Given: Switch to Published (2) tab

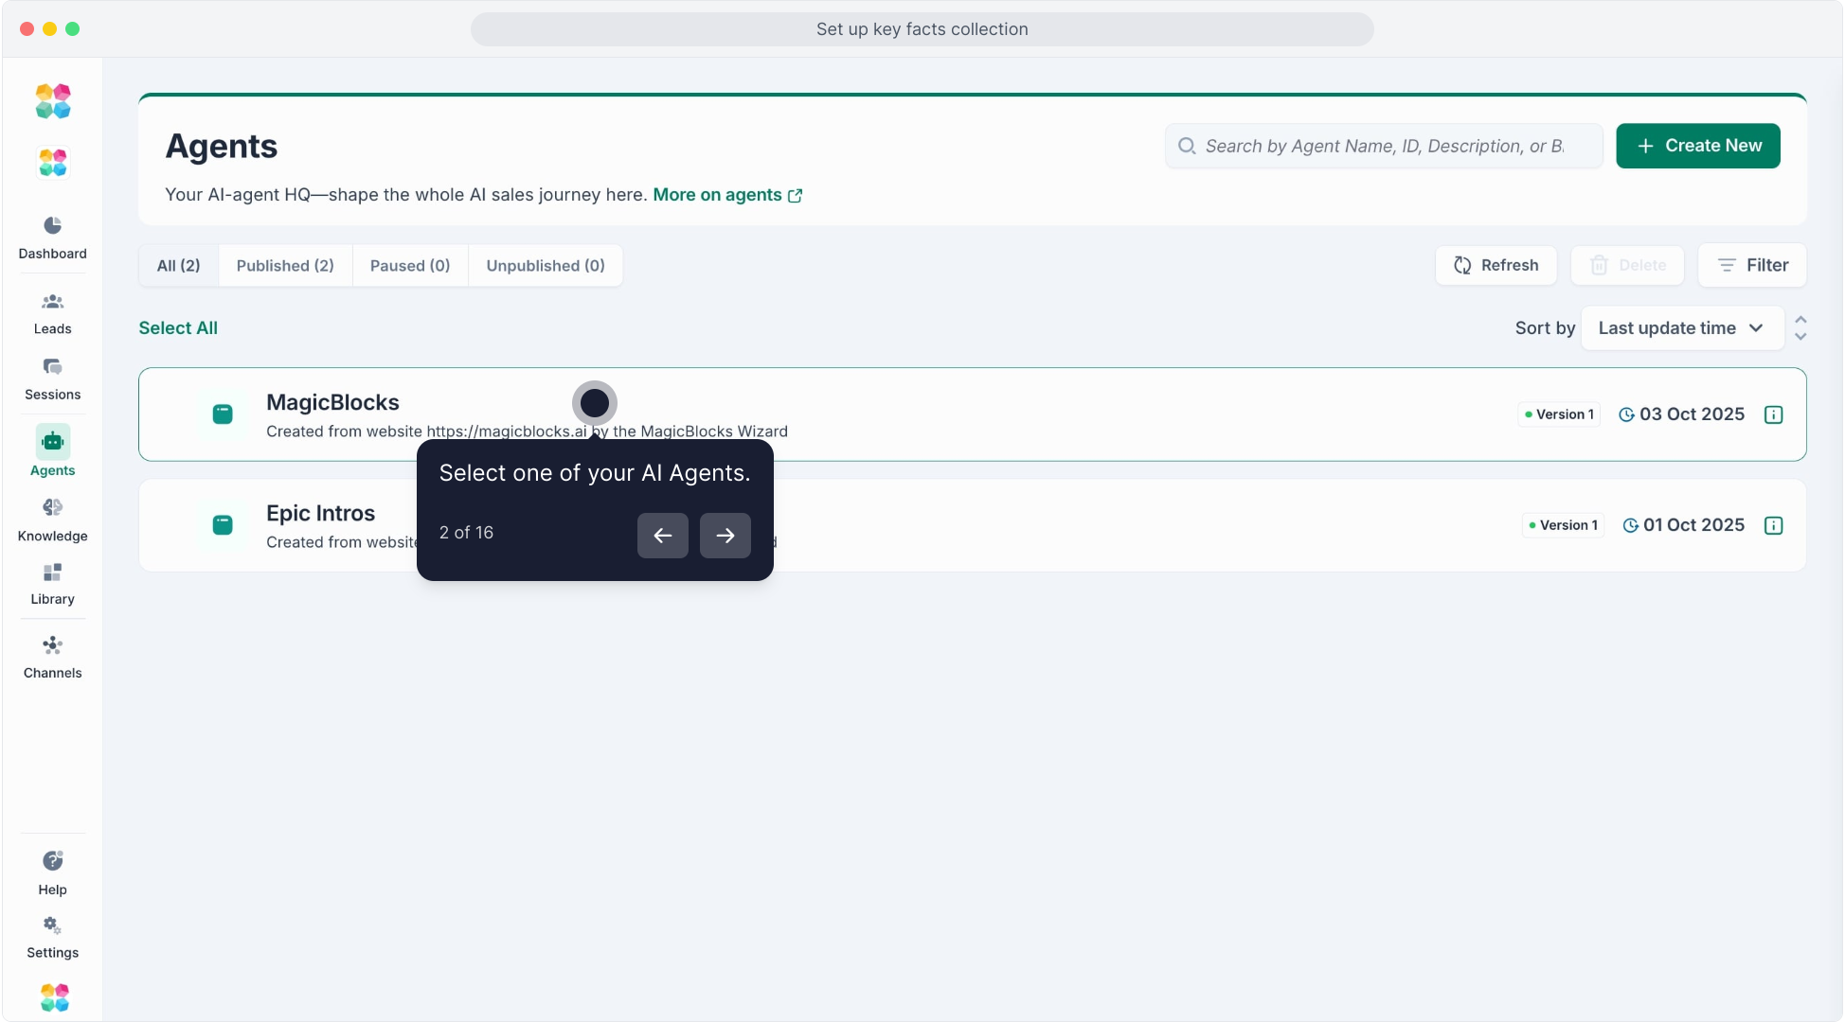Looking at the screenshot, I should click(x=285, y=265).
